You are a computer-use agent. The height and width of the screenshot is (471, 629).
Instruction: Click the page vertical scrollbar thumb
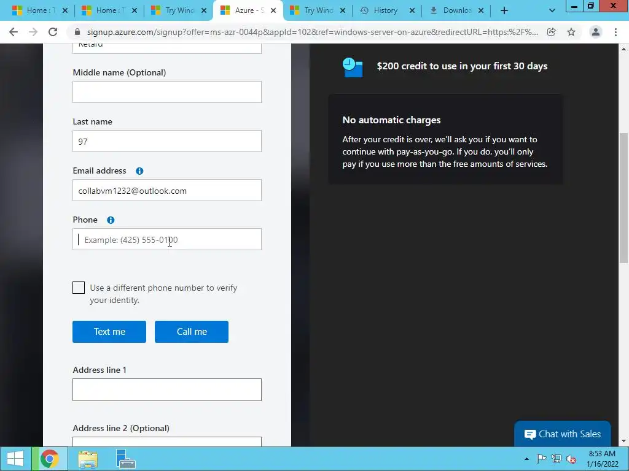tap(623, 198)
